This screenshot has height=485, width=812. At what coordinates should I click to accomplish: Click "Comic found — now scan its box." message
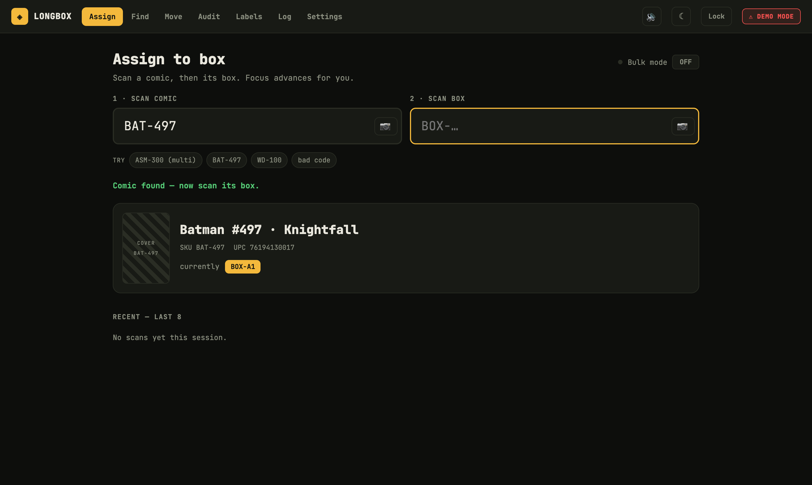186,186
